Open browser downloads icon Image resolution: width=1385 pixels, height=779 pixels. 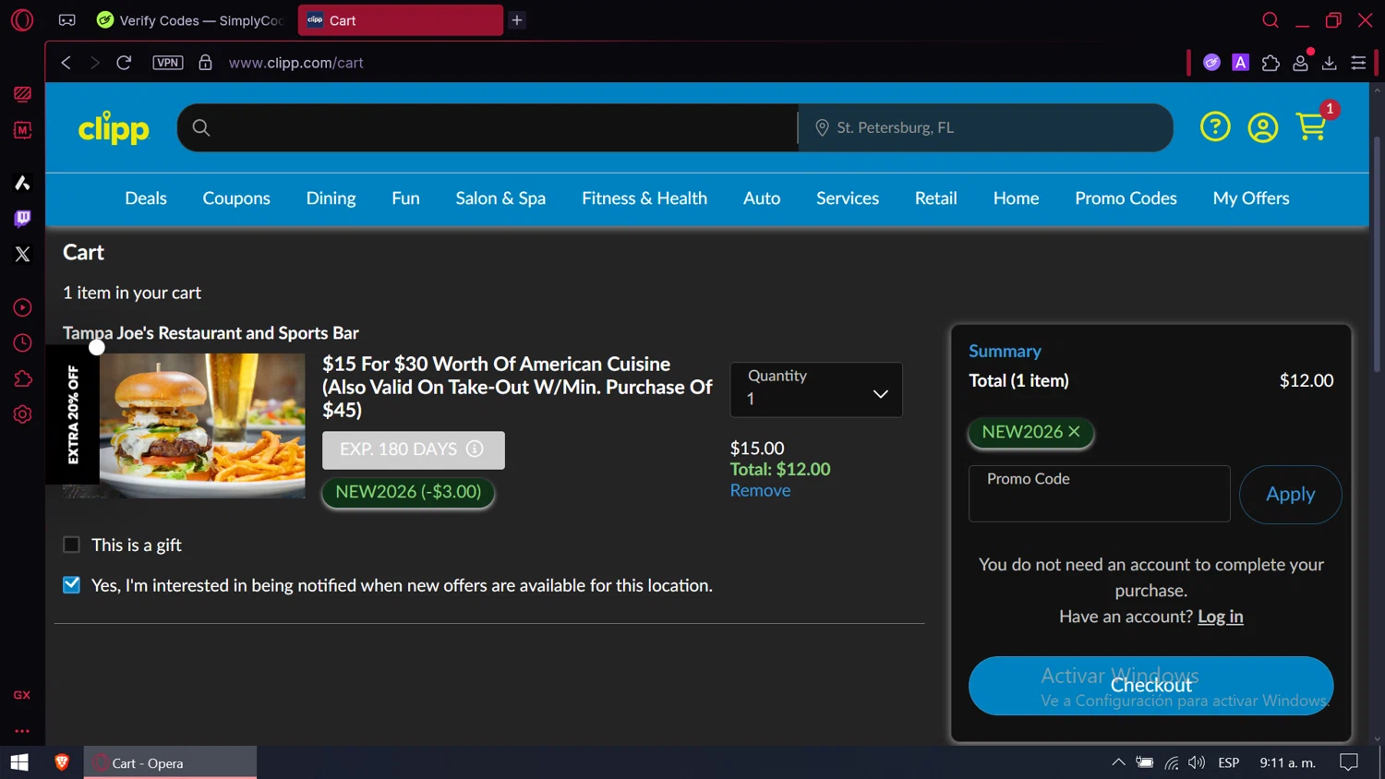coord(1330,63)
